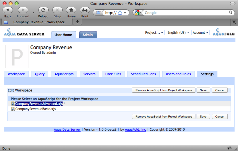Open the Account dropdown menu
The image size is (238, 151).
201,33
